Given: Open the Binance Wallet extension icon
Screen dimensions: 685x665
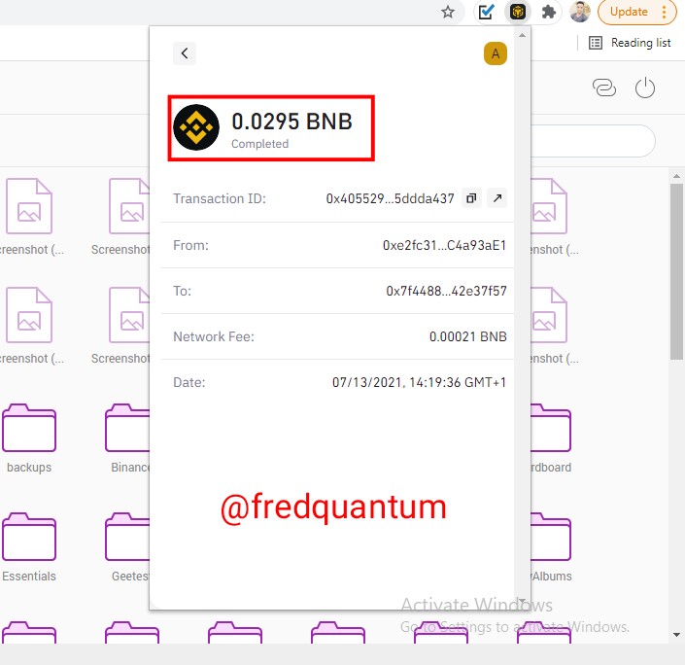Looking at the screenshot, I should click(518, 12).
